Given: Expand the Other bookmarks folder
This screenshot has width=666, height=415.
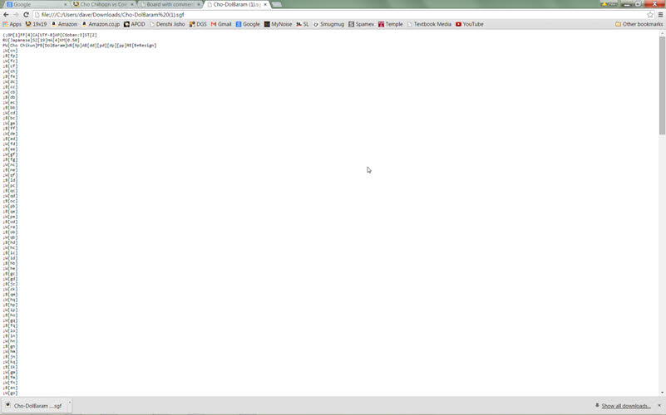Looking at the screenshot, I should click(x=639, y=24).
